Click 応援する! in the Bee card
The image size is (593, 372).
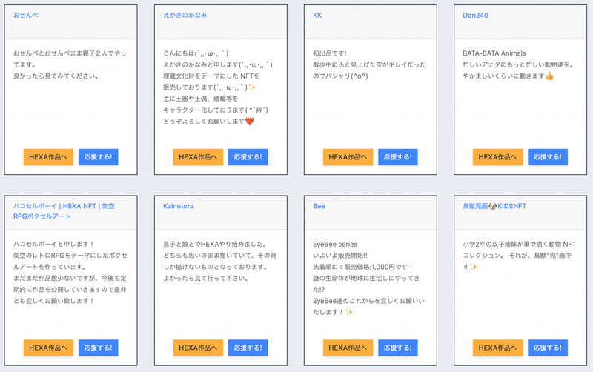[398, 348]
